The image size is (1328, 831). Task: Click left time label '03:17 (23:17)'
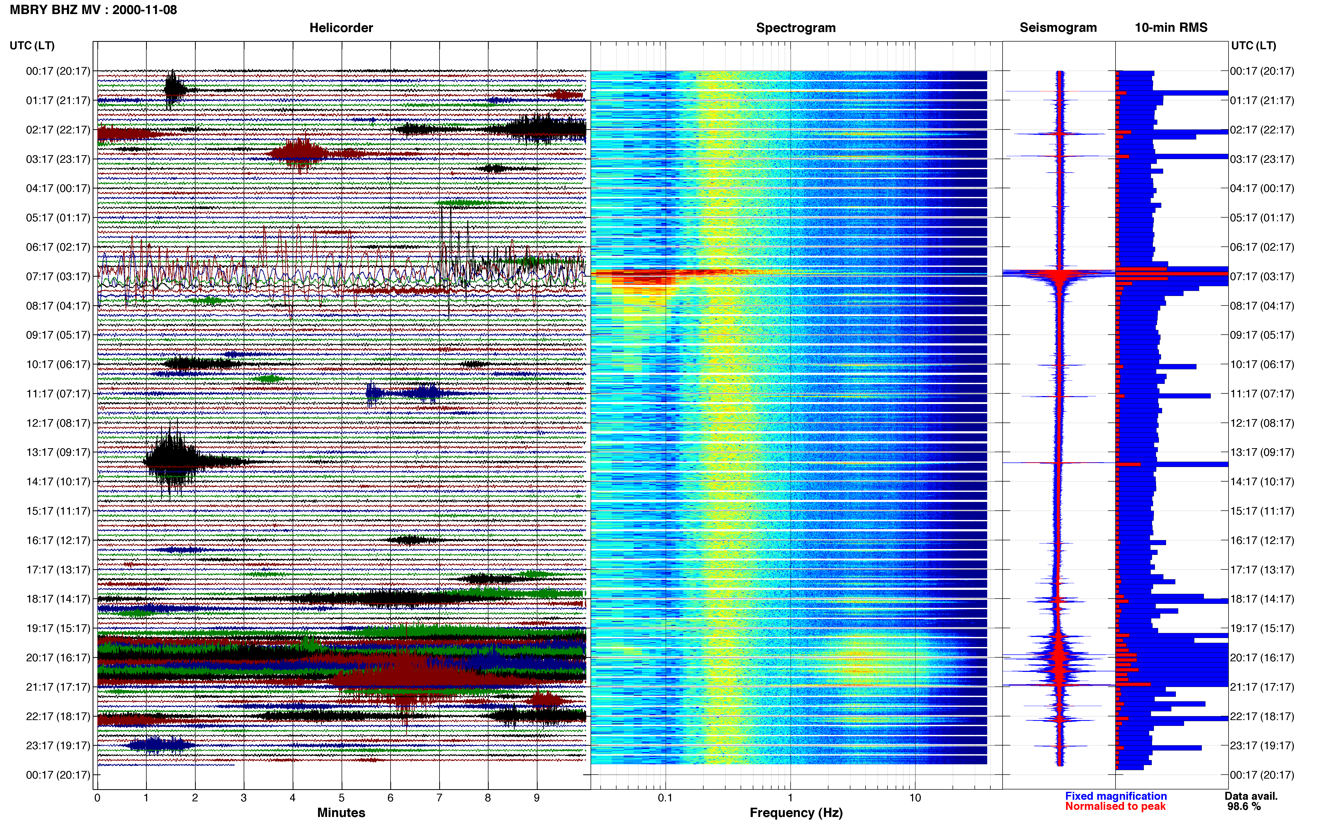click(58, 159)
